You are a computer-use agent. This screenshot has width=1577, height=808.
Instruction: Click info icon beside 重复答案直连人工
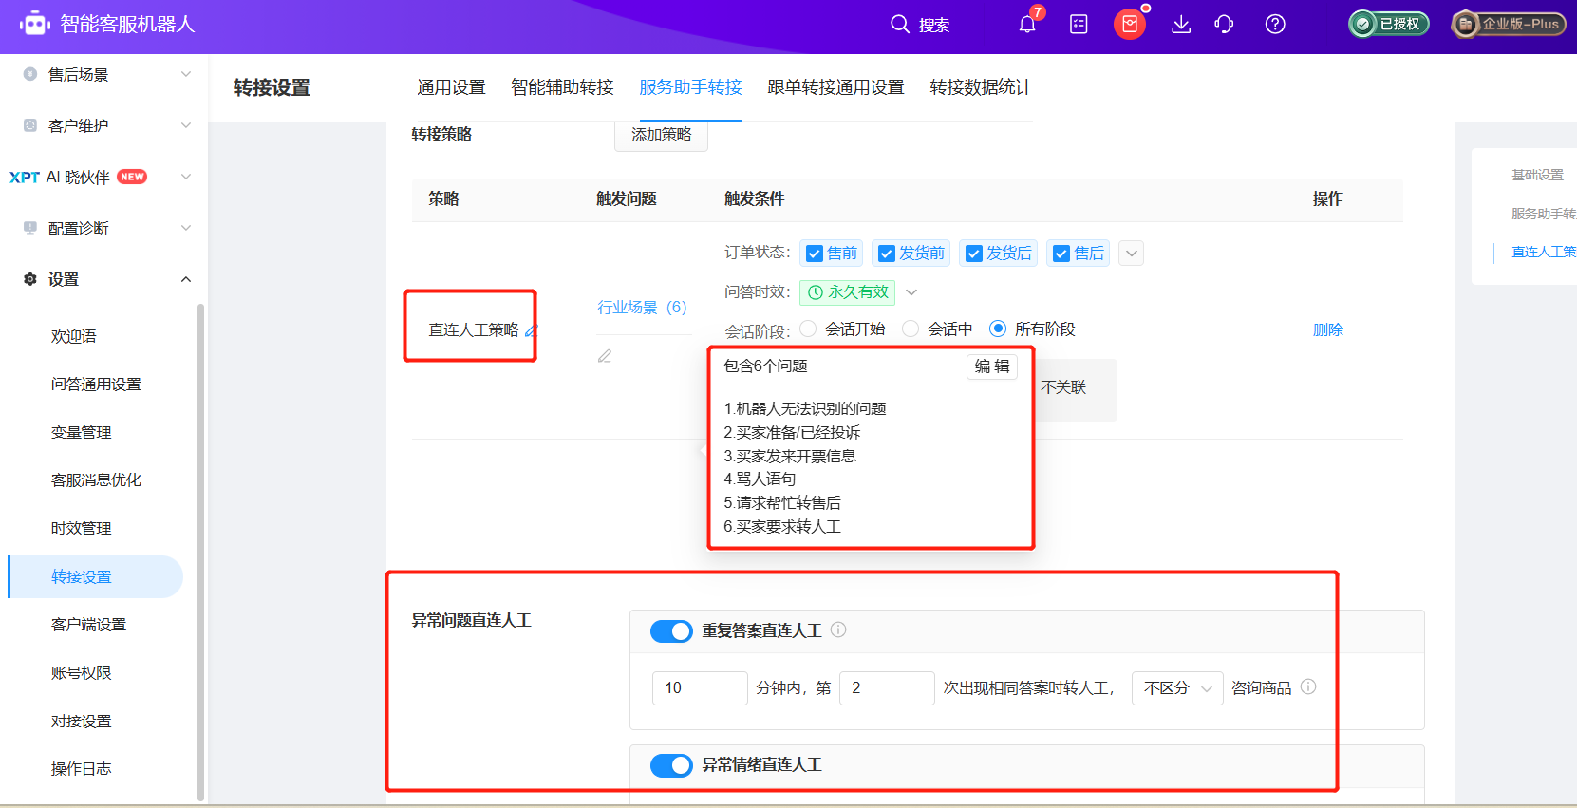(x=838, y=629)
